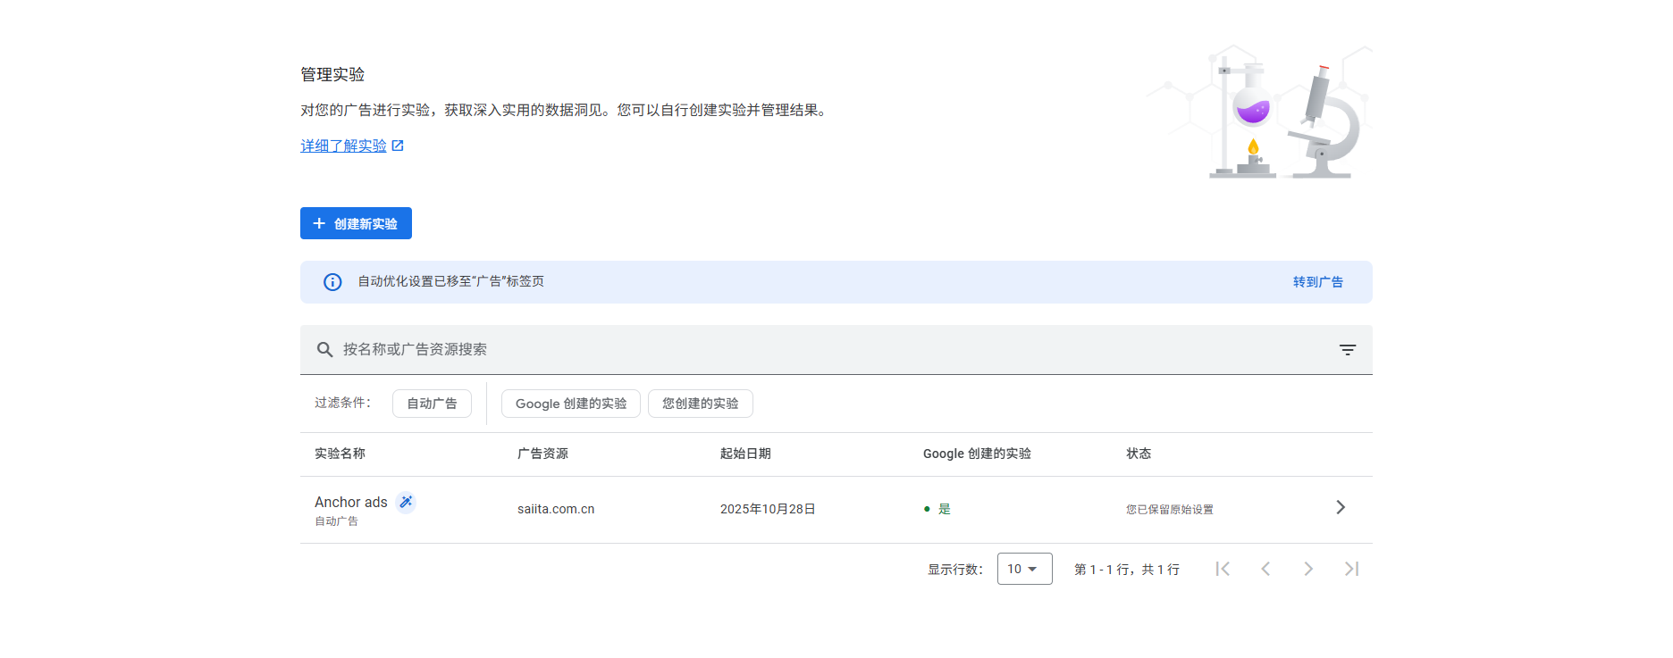
Task: Go to the previous page arrow
Action: [x=1265, y=569]
